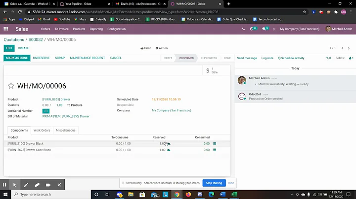Click the UNRESERVE button
This screenshot has width=356, height=199.
tap(42, 58)
